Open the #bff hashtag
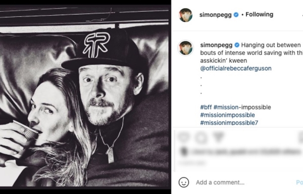Screen dimensions: 303x194 click(x=206, y=107)
